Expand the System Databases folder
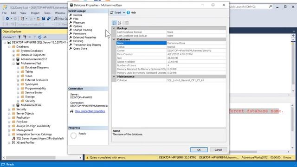Screen dimensions: 297x167 point(13,51)
